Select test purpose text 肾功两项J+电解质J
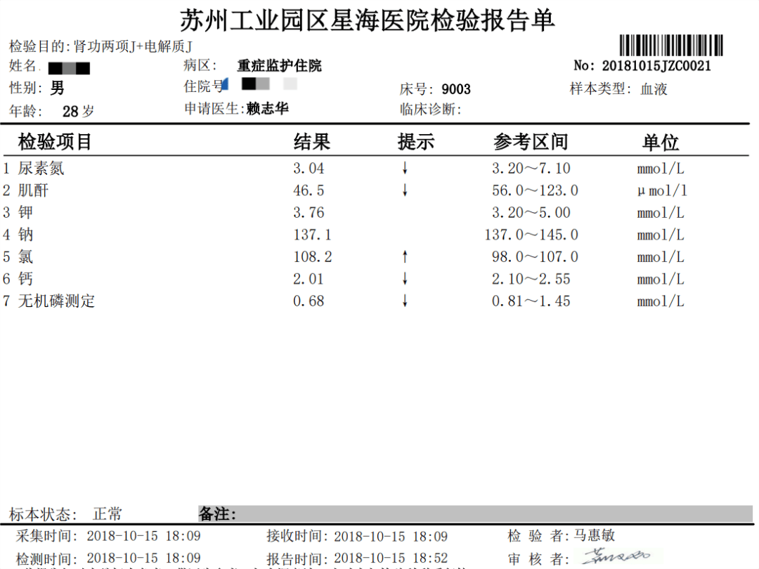This screenshot has width=759, height=569. (133, 46)
